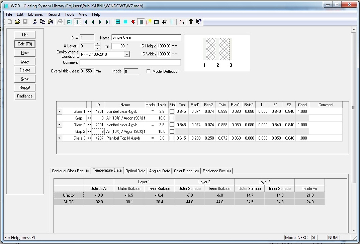Open the File menu
This screenshot has height=244, width=360.
pos(9,14)
